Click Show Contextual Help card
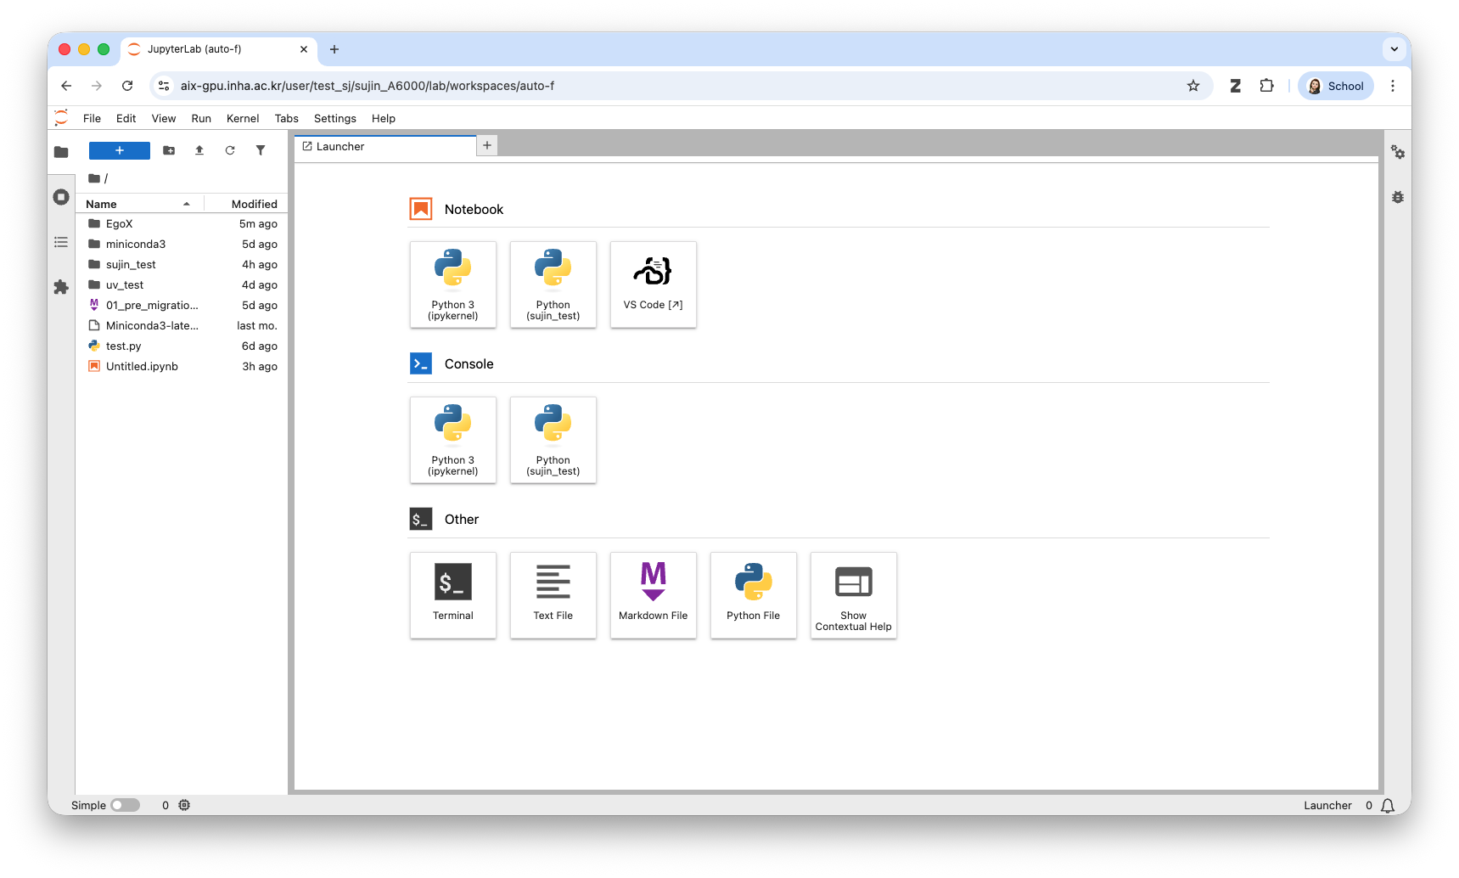 pos(854,595)
